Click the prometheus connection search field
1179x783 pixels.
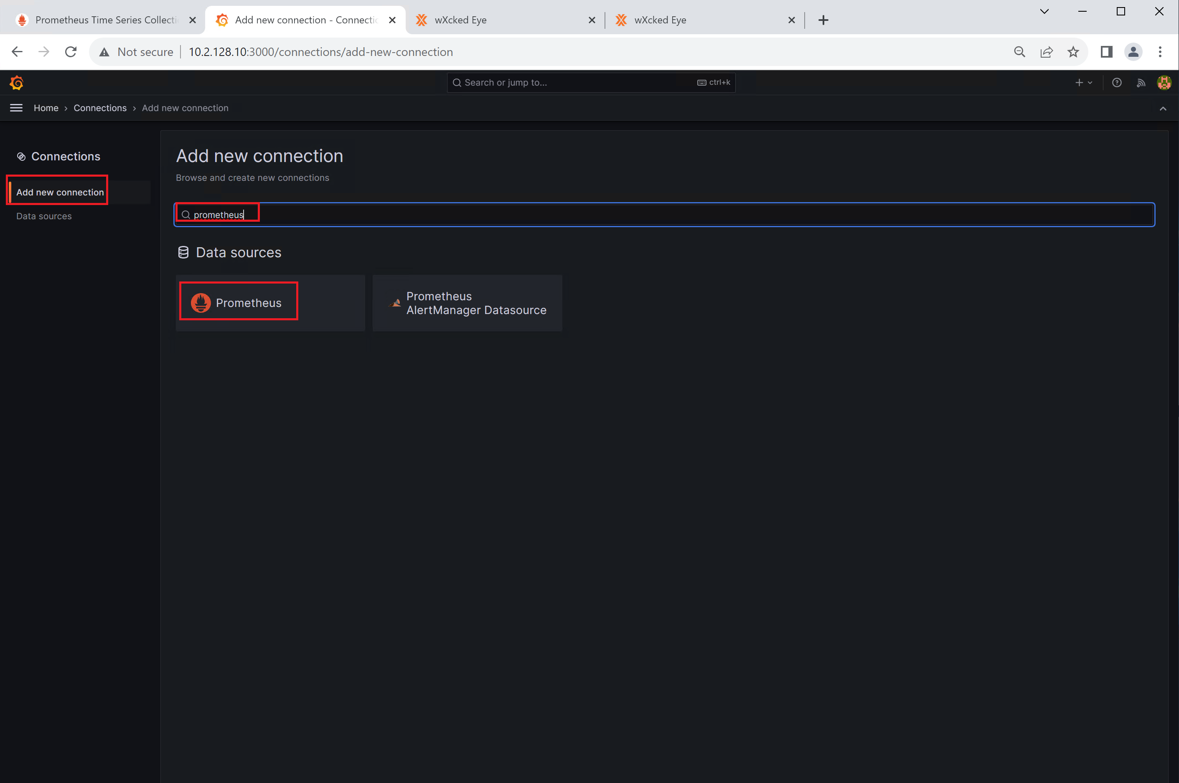(x=664, y=215)
